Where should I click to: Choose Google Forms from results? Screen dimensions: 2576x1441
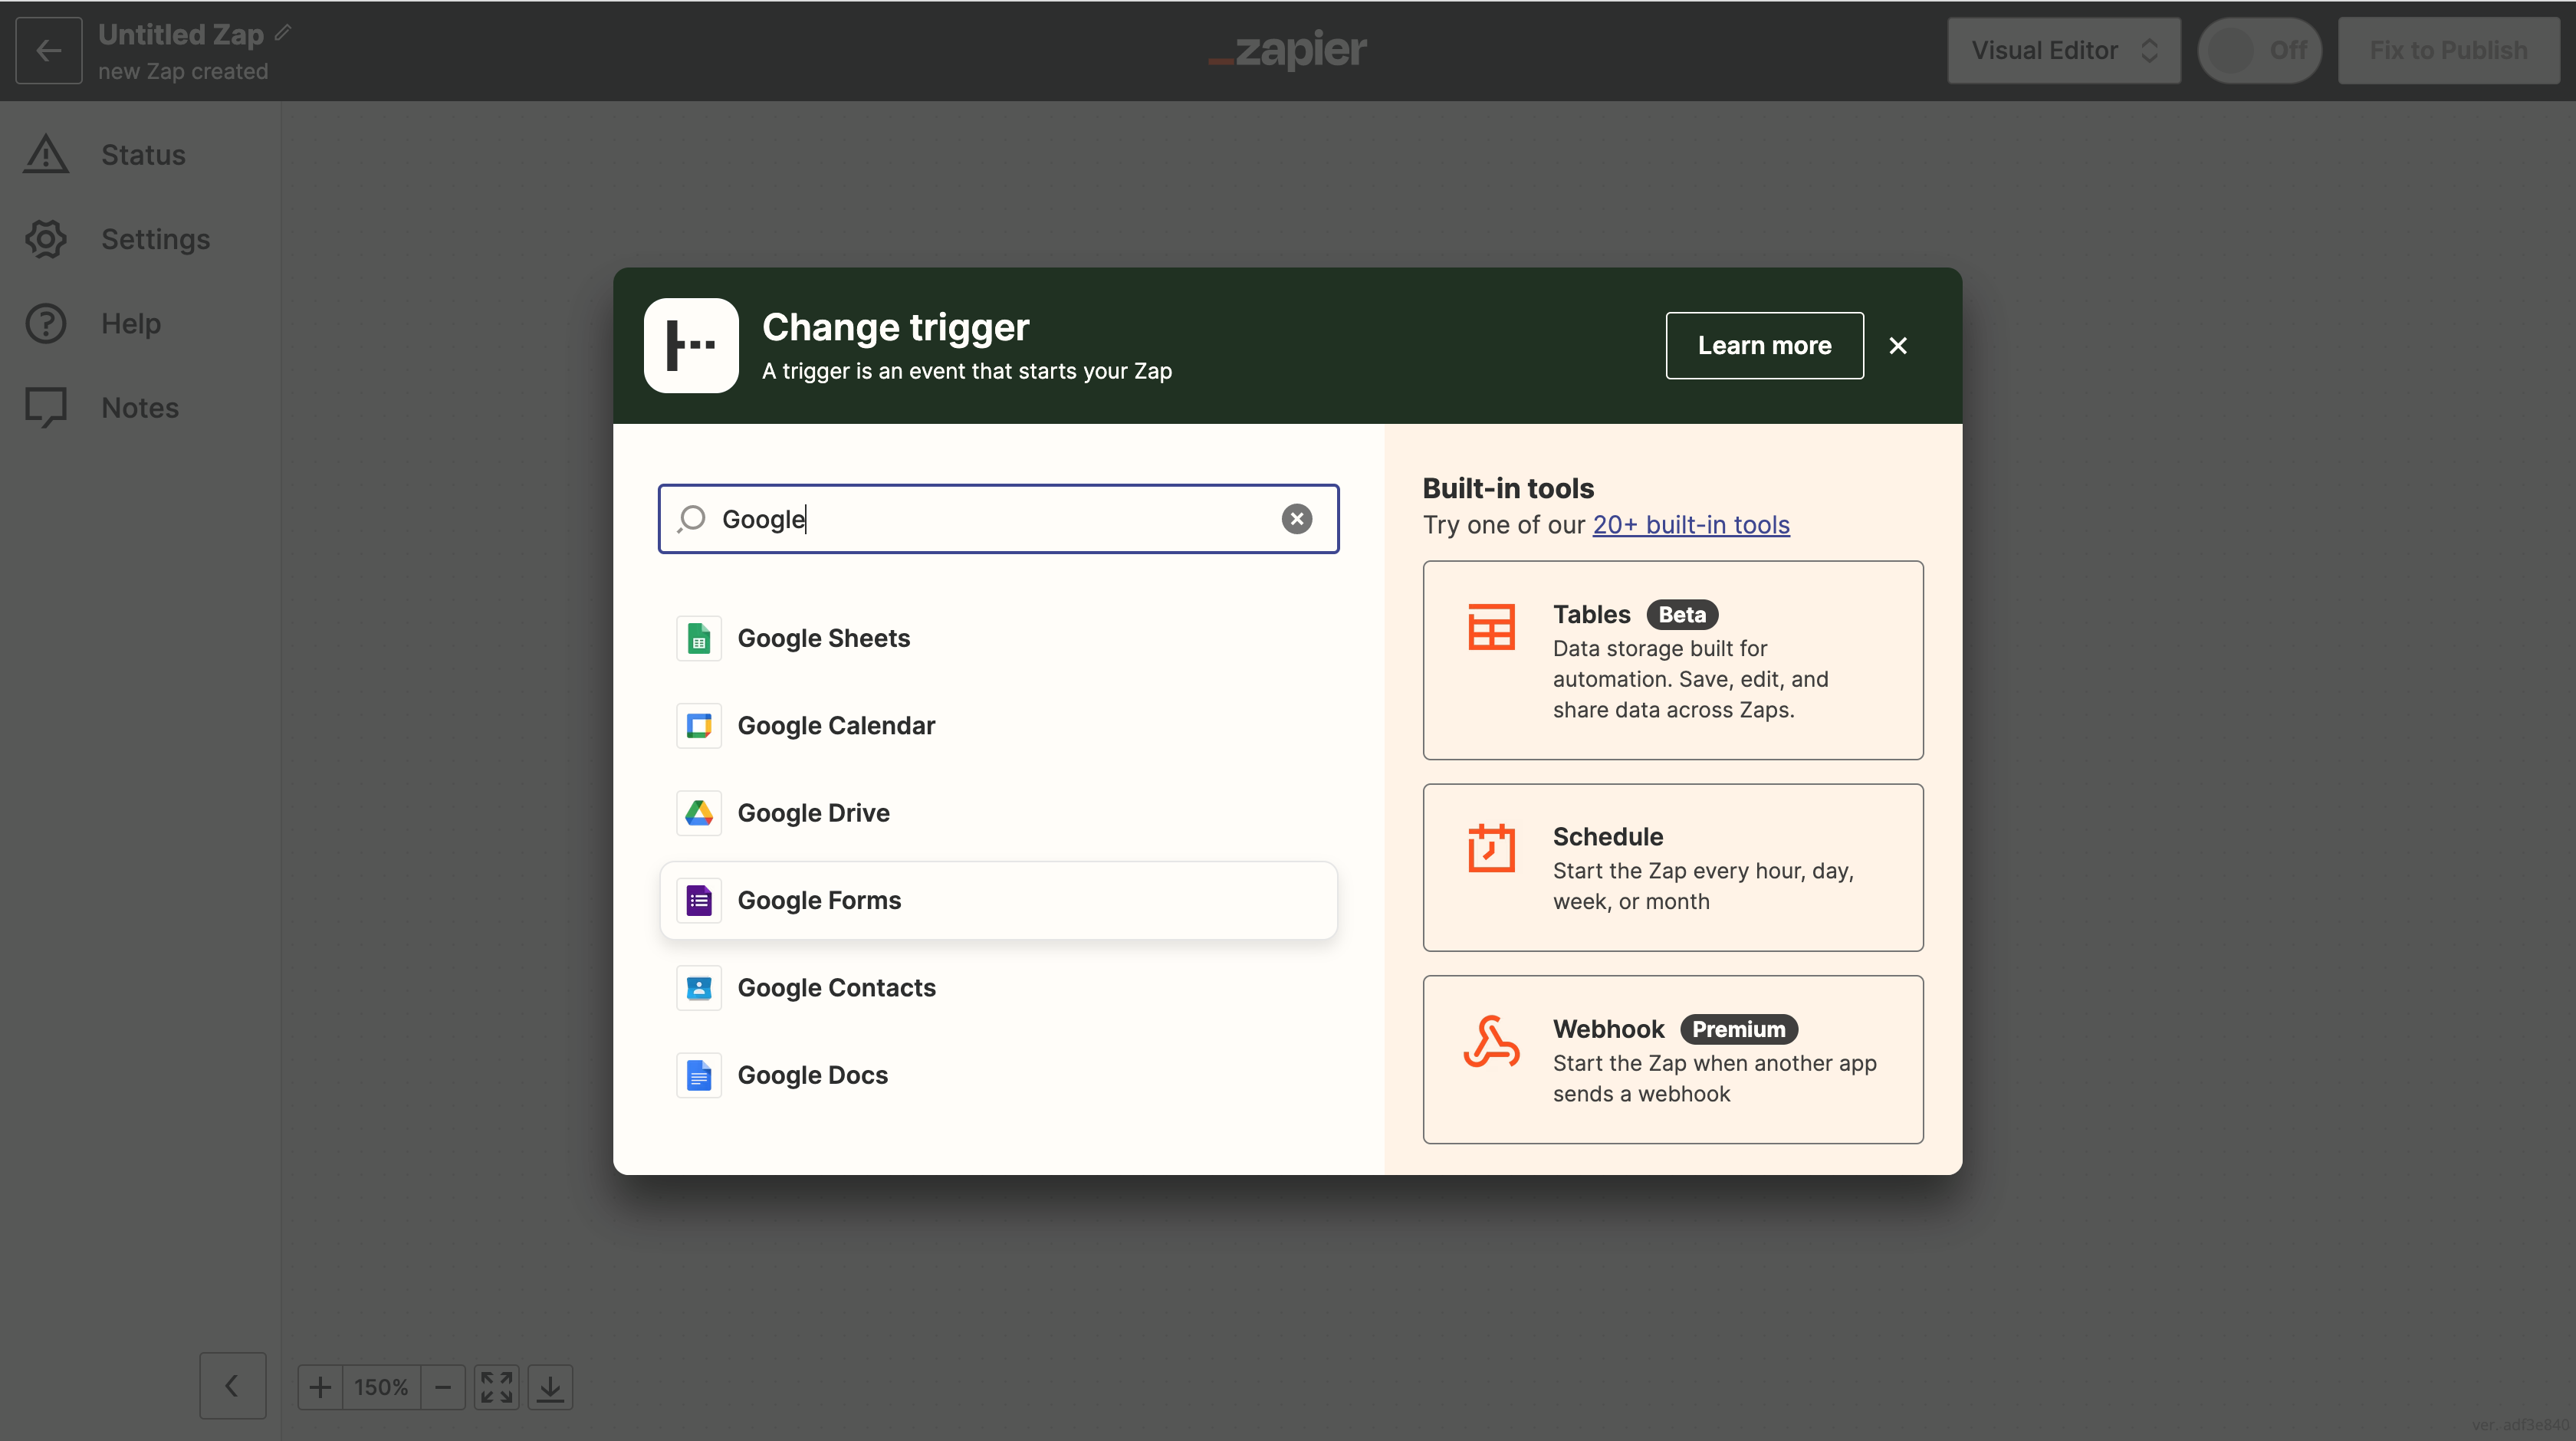click(998, 900)
